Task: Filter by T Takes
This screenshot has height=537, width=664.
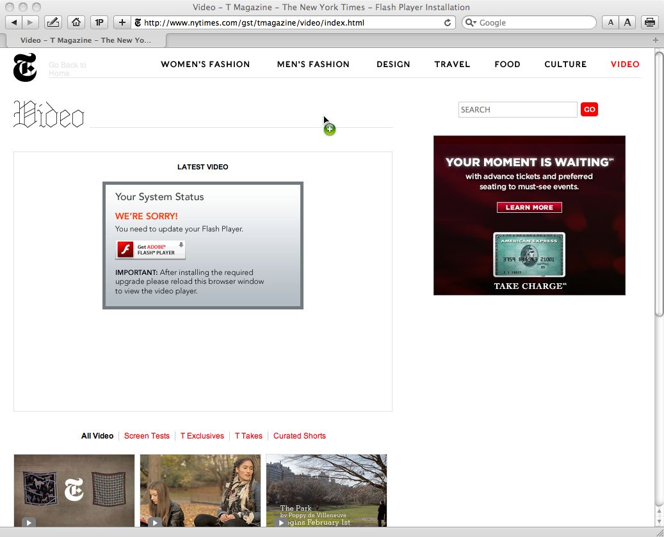Action: (248, 436)
